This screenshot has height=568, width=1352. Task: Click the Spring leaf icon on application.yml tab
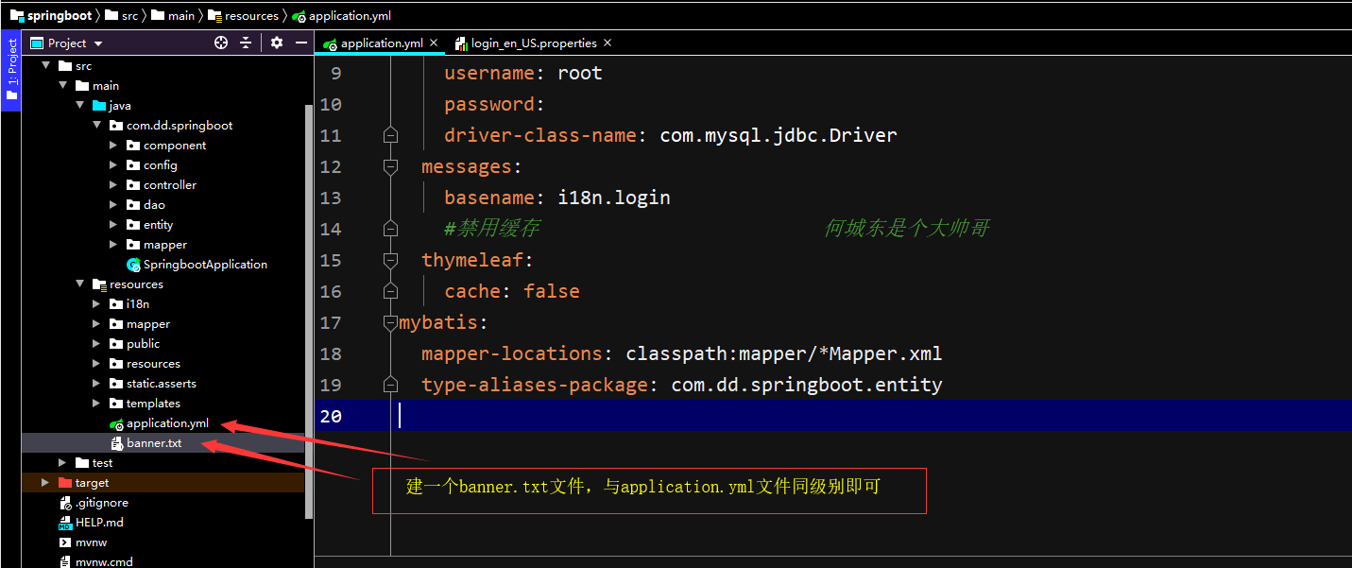tap(329, 43)
